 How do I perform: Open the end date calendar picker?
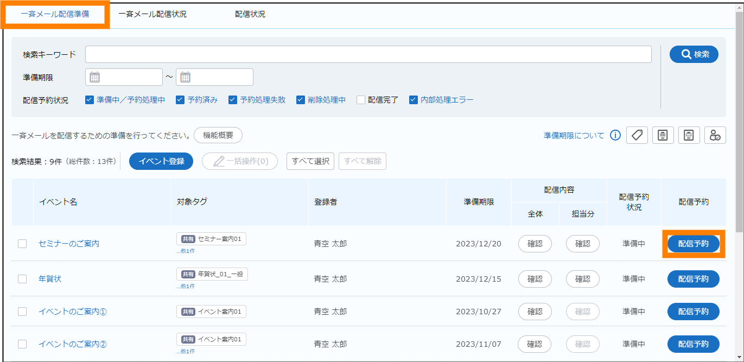tap(186, 77)
